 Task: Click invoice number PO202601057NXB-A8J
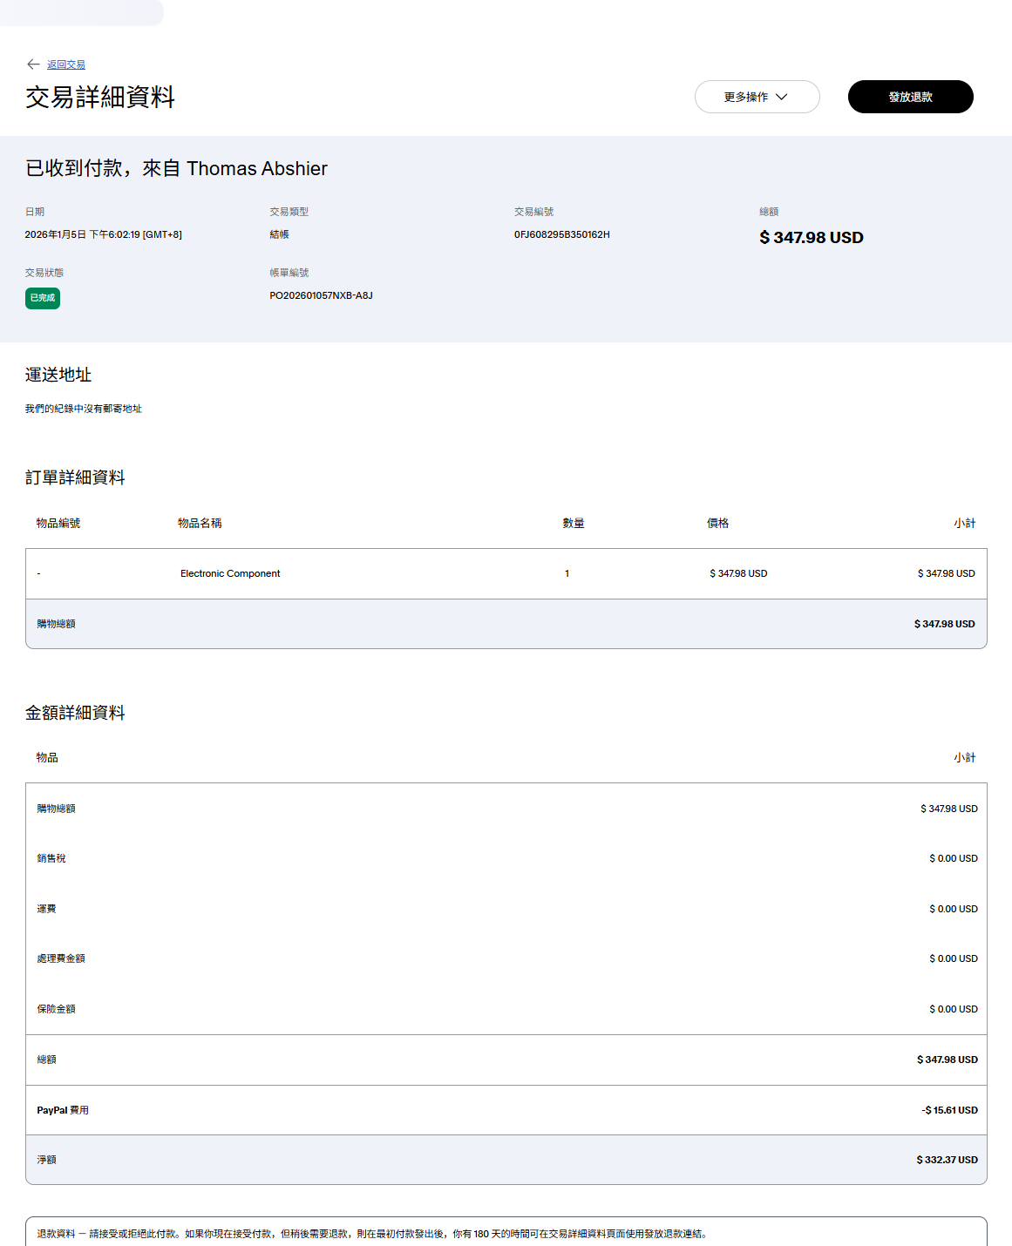(x=321, y=295)
